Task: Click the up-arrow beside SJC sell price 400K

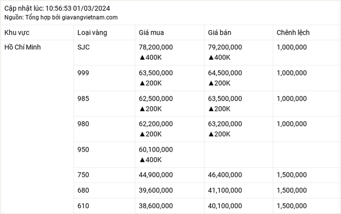Action: click(211, 58)
